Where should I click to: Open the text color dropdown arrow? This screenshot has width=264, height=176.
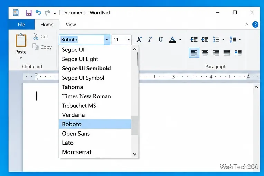click(x=180, y=40)
